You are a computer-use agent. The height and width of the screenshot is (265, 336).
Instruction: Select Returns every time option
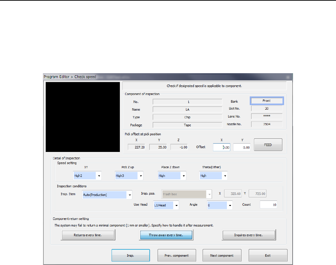tap(88, 235)
